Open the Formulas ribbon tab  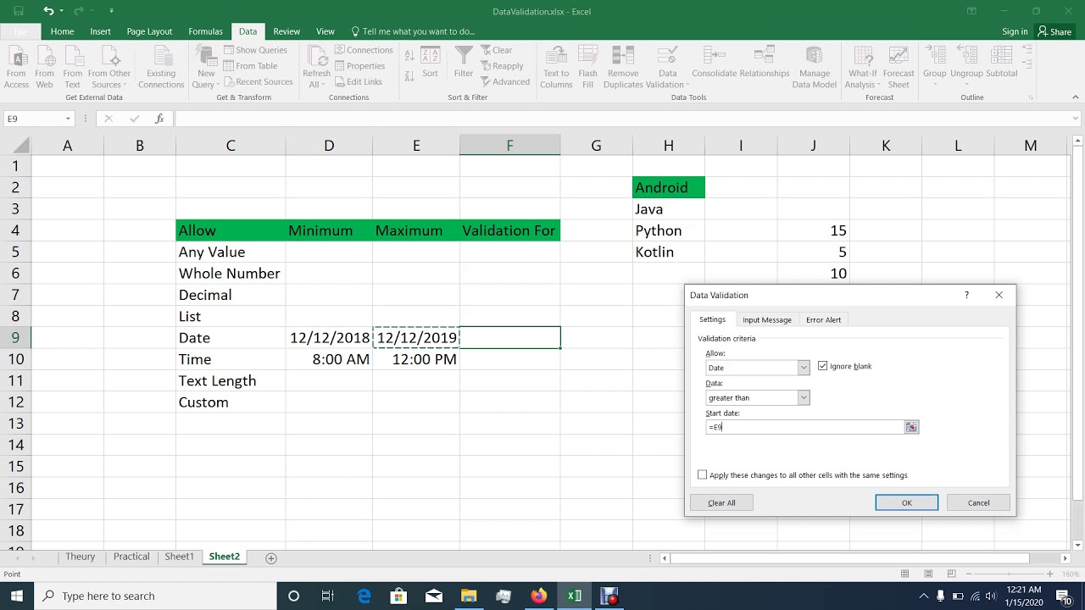pos(205,31)
